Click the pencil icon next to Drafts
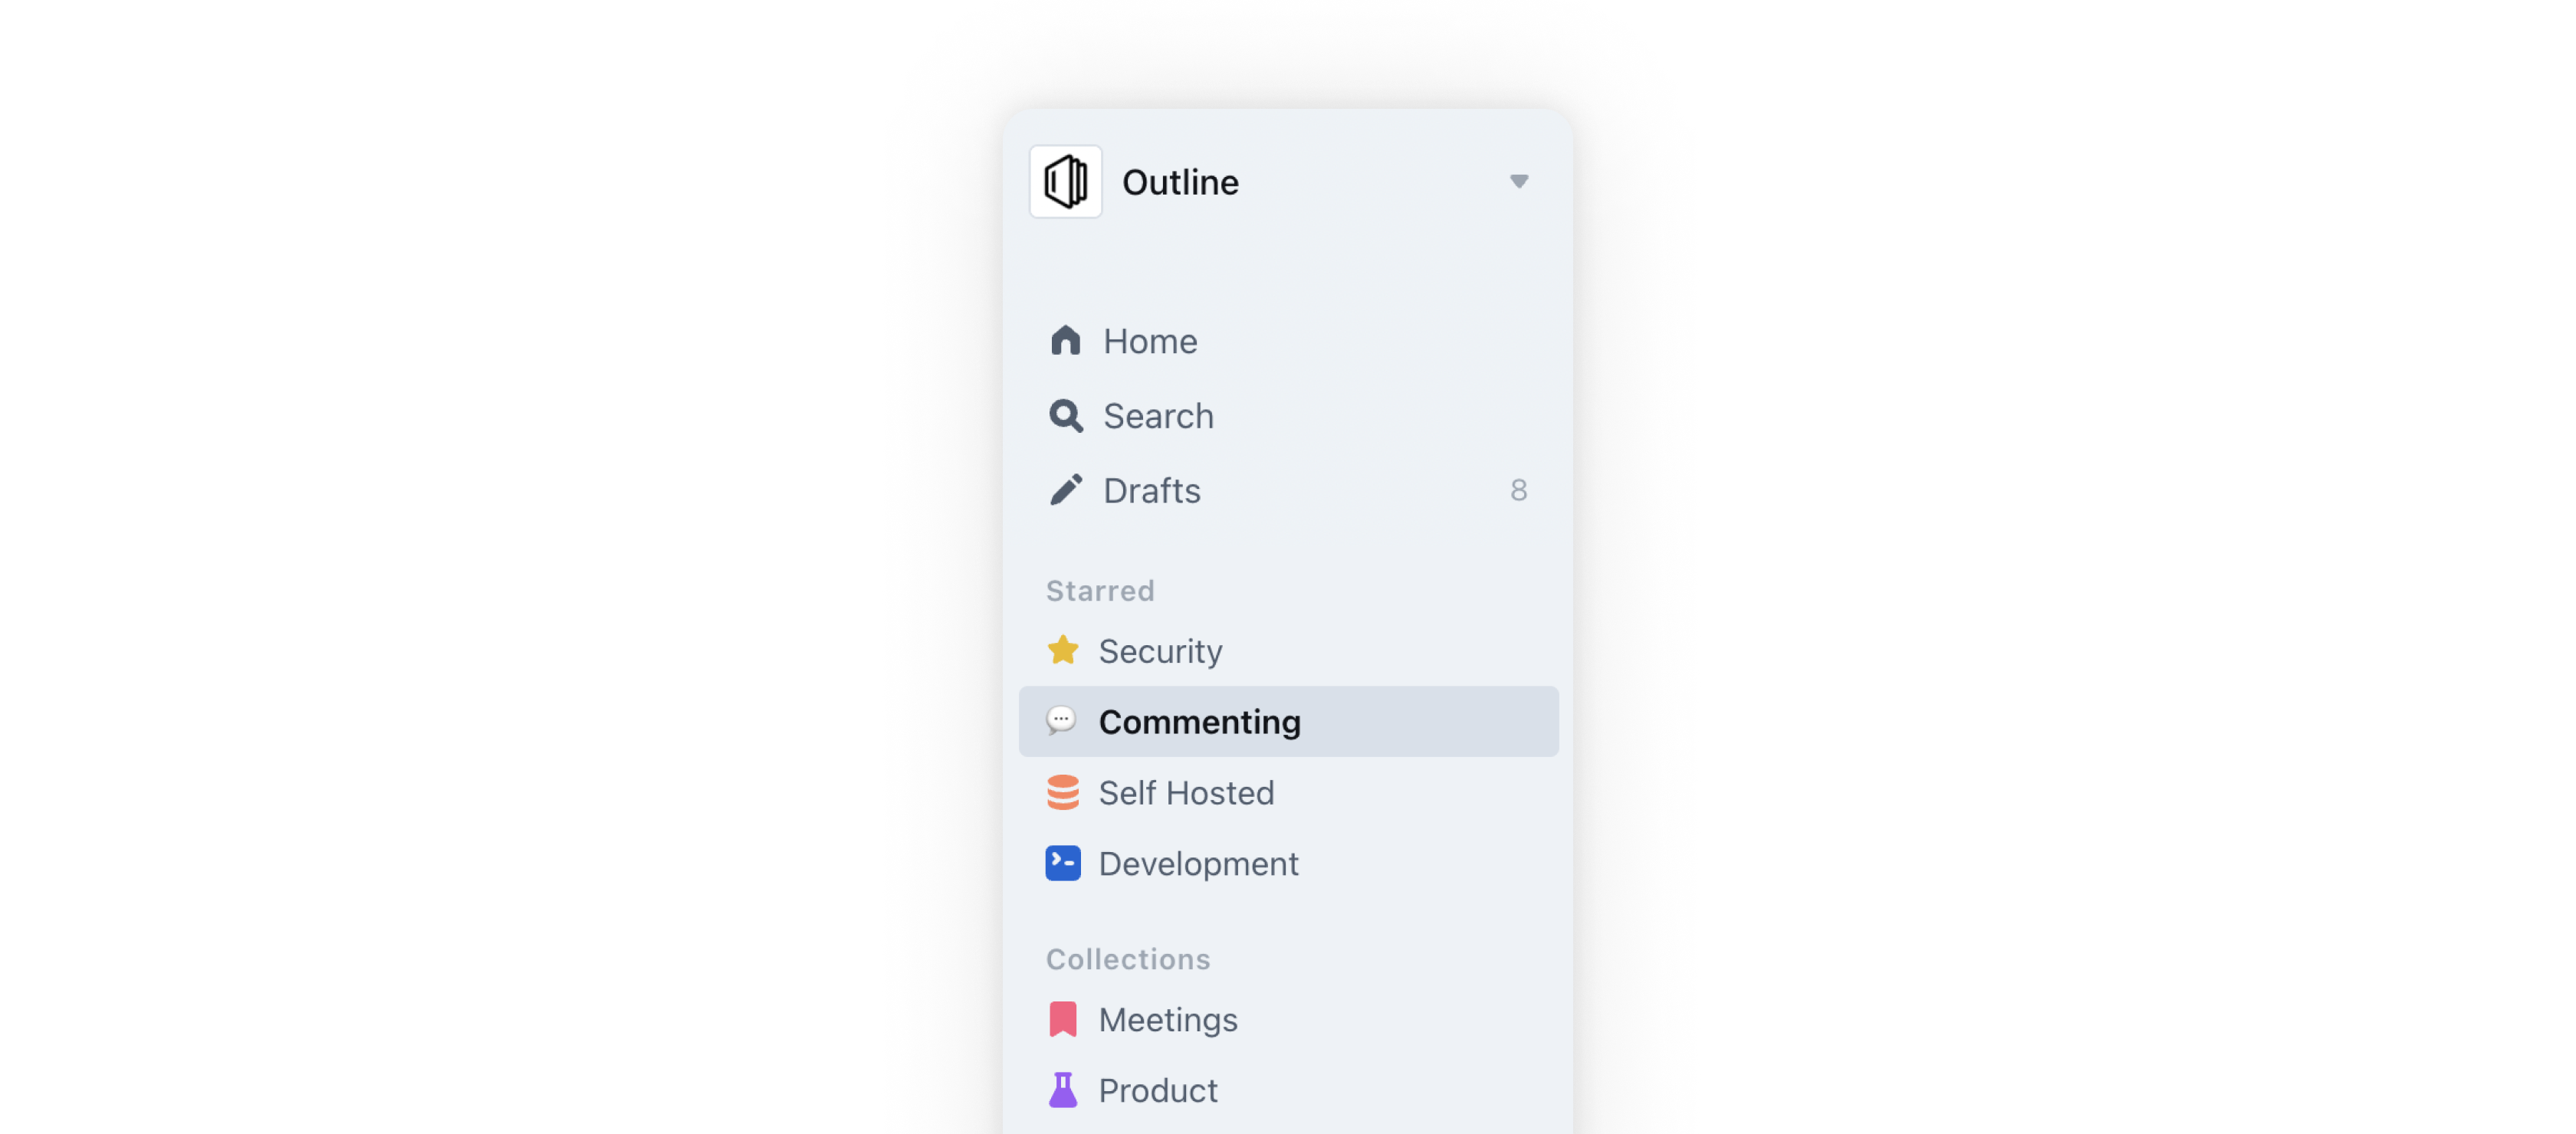This screenshot has width=2576, height=1134. pyautogui.click(x=1065, y=490)
